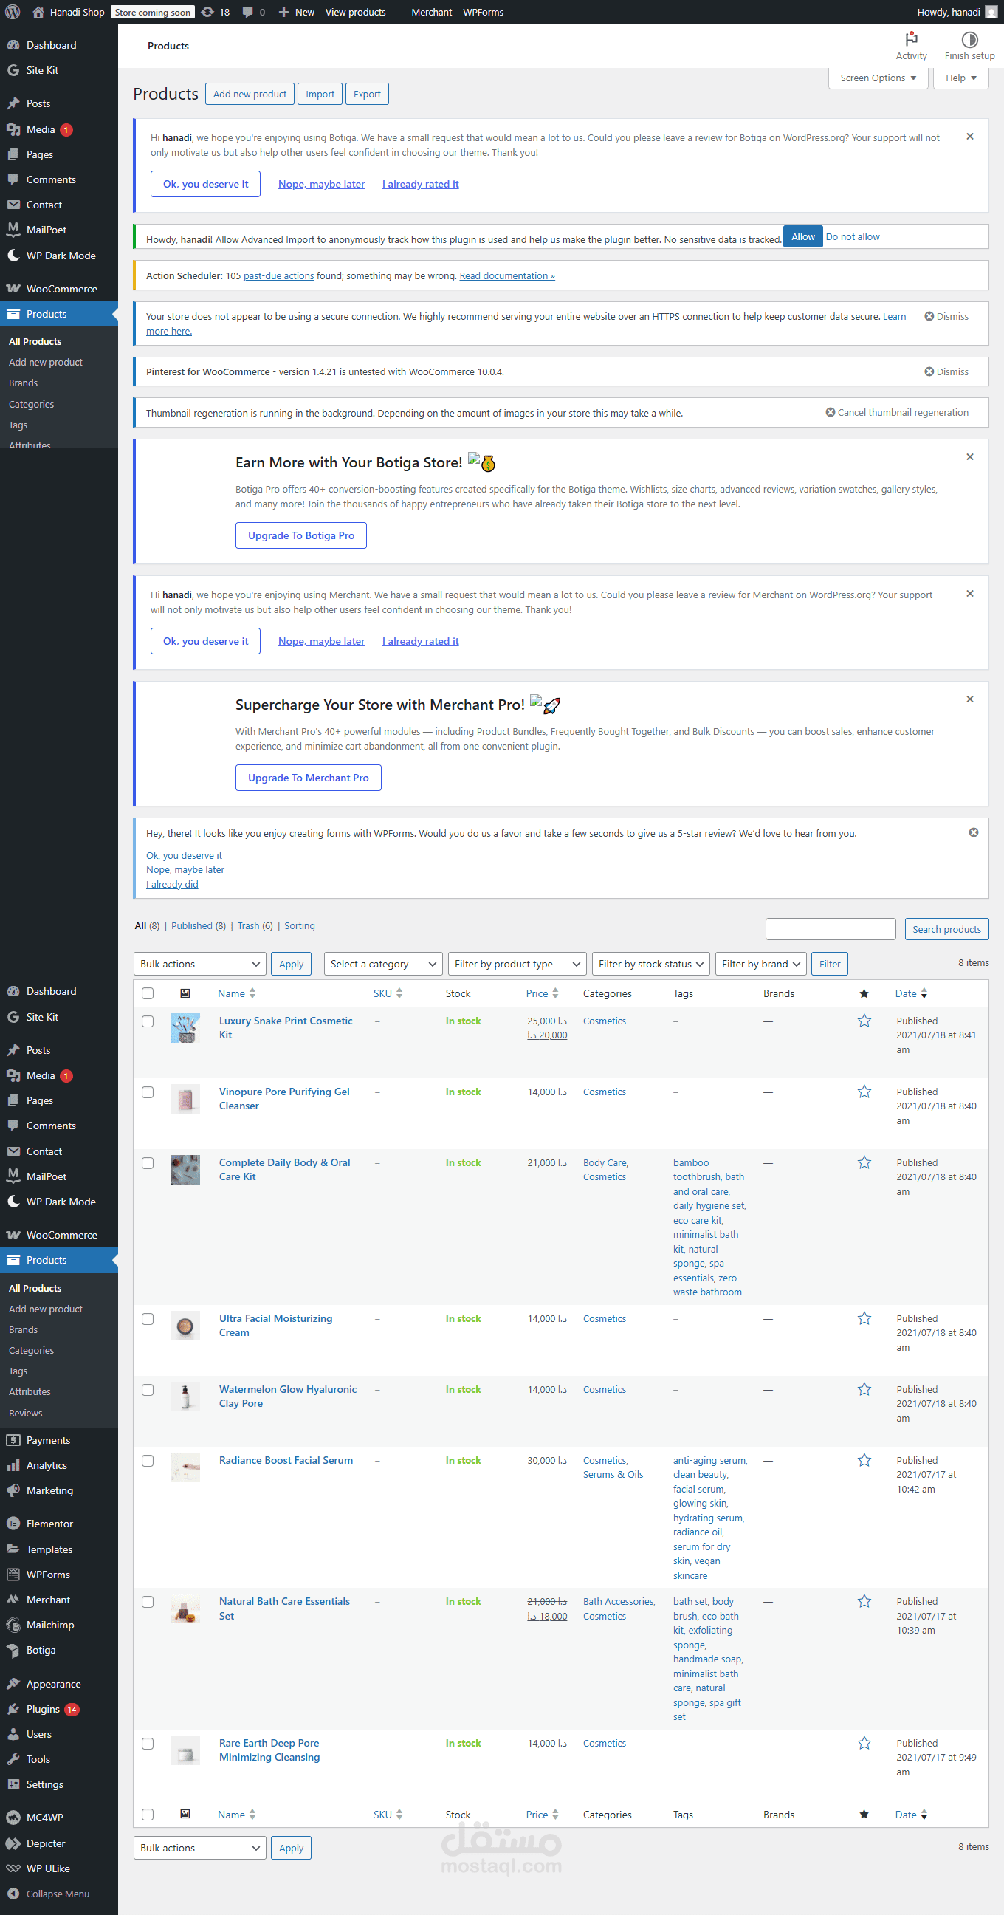Open the bottom Bulk actions dropdown
Screen dimensions: 1004x1915
pos(200,1847)
